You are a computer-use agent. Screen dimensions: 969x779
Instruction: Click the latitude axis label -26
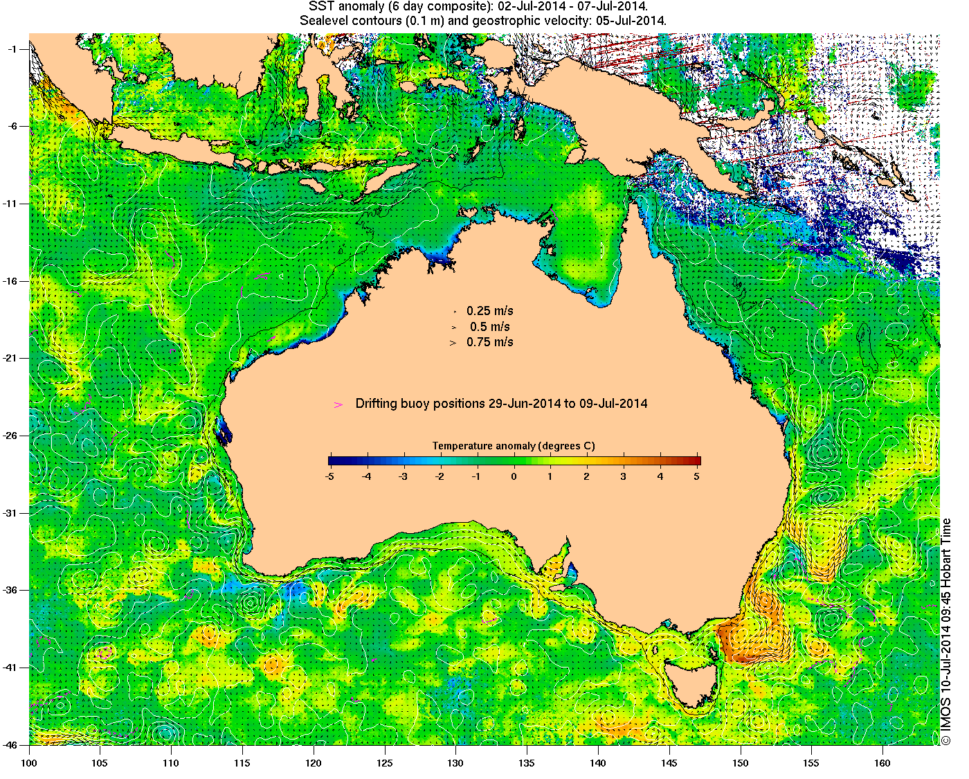[12, 436]
